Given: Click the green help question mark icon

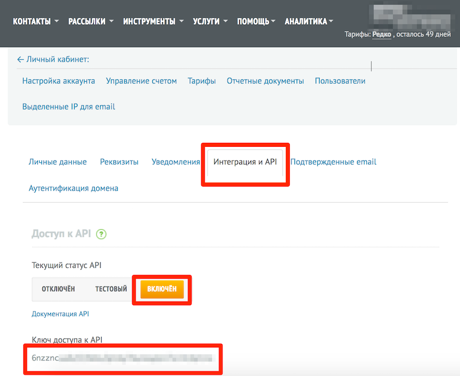Looking at the screenshot, I should [x=102, y=234].
